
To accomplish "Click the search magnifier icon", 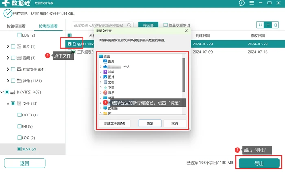I will pos(129,25).
